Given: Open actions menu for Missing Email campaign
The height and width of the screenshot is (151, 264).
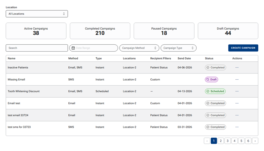Looking at the screenshot, I should pyautogui.click(x=237, y=79).
